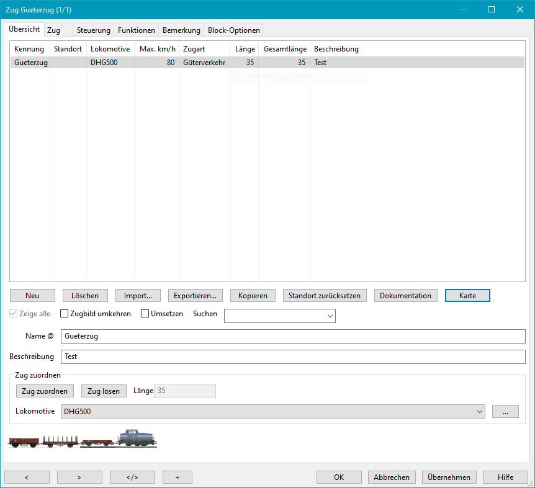Sort list by Kennung column header
Viewport: 535px width, 488px height.
tap(29, 49)
